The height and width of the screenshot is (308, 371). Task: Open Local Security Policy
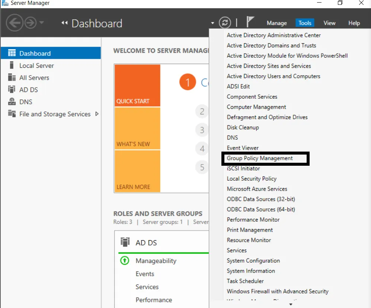point(252,178)
